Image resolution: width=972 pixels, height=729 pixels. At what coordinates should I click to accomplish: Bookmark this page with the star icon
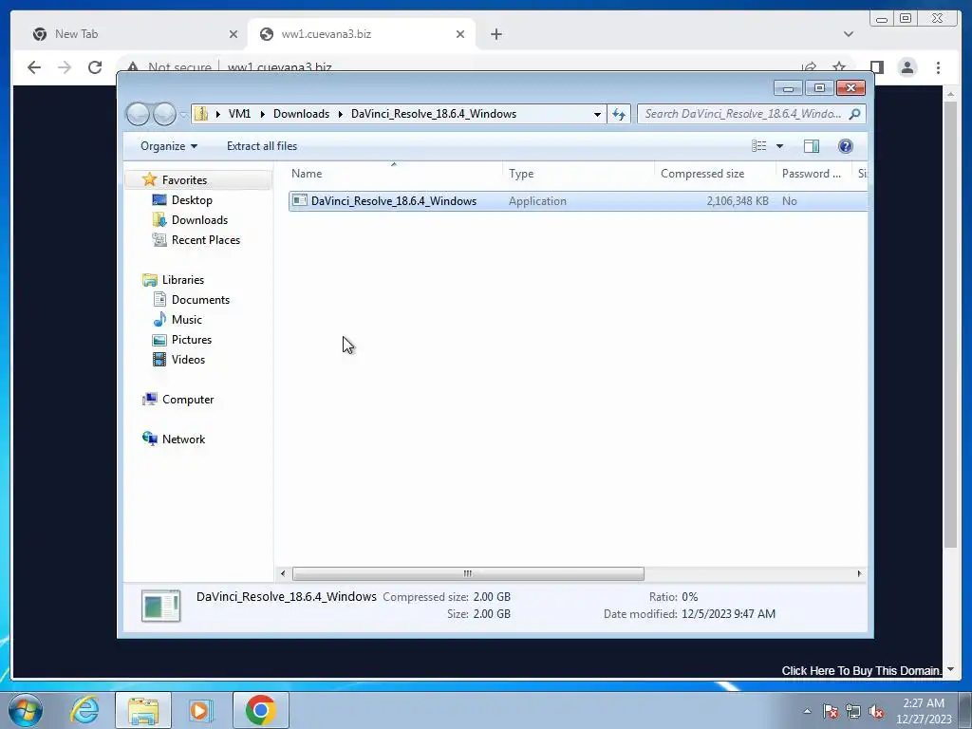click(839, 67)
